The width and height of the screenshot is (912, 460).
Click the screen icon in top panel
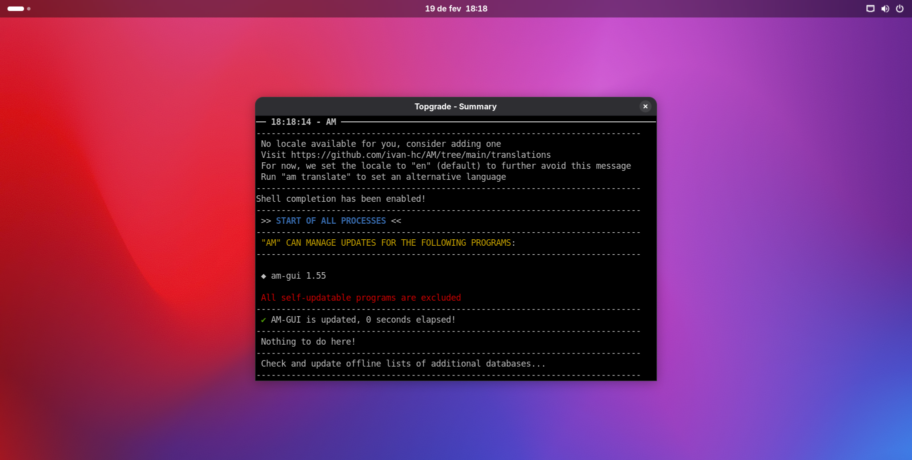(x=870, y=8)
